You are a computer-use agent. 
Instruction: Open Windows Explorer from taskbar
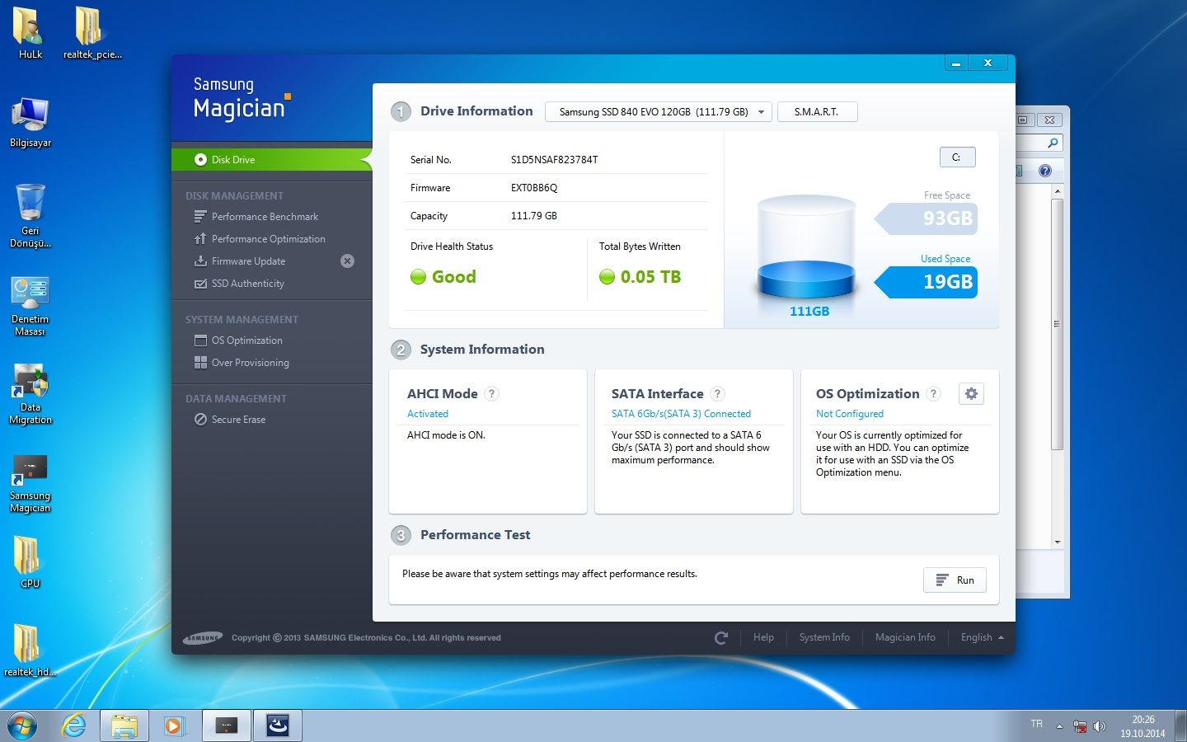click(x=124, y=726)
